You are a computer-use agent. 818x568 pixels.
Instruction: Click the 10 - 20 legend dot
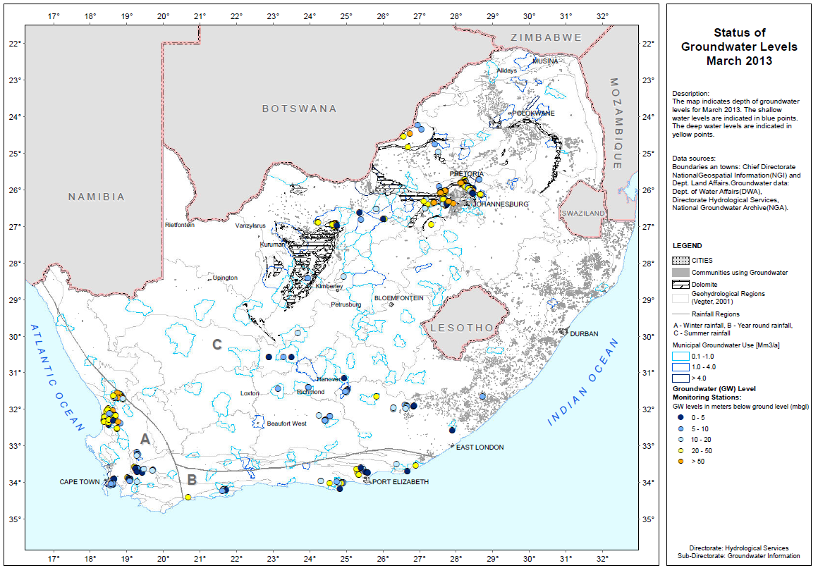coord(681,439)
